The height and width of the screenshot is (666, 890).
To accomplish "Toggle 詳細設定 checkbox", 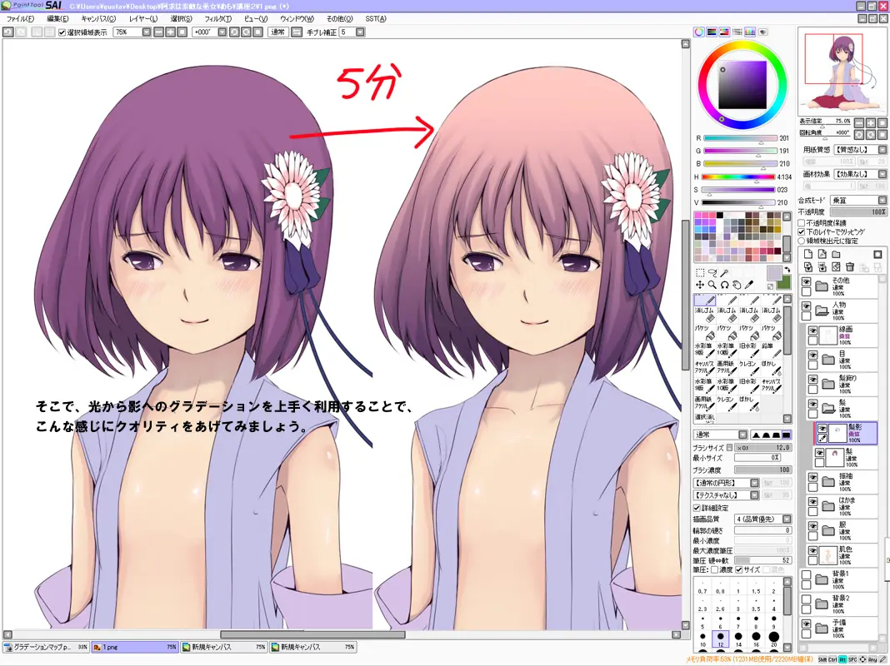I will click(x=697, y=508).
